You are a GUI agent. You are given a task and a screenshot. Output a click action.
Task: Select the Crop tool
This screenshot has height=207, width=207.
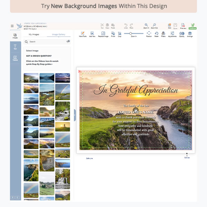click(119, 34)
